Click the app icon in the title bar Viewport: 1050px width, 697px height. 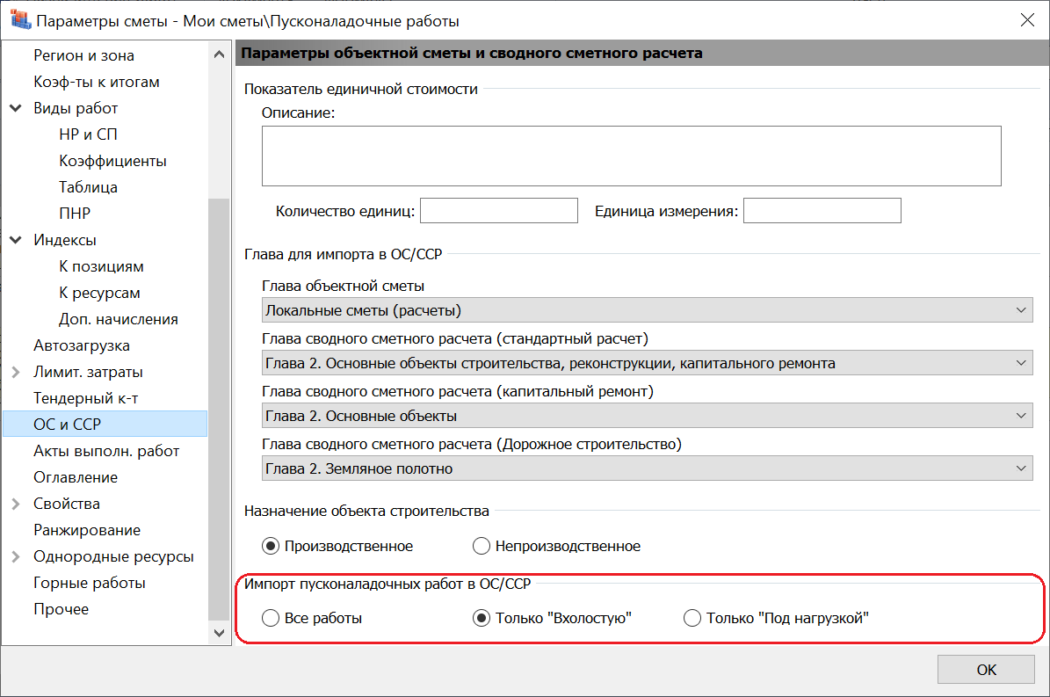pyautogui.click(x=20, y=19)
